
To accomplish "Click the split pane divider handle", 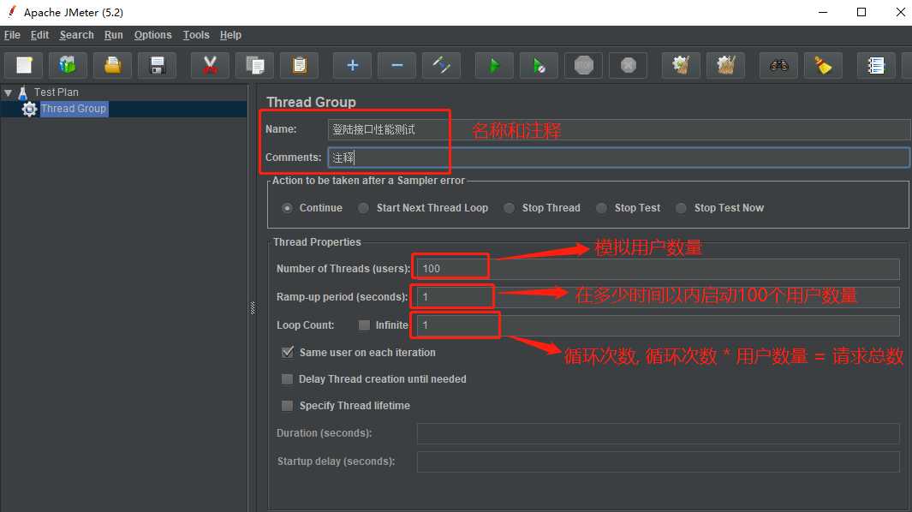I will coord(253,307).
